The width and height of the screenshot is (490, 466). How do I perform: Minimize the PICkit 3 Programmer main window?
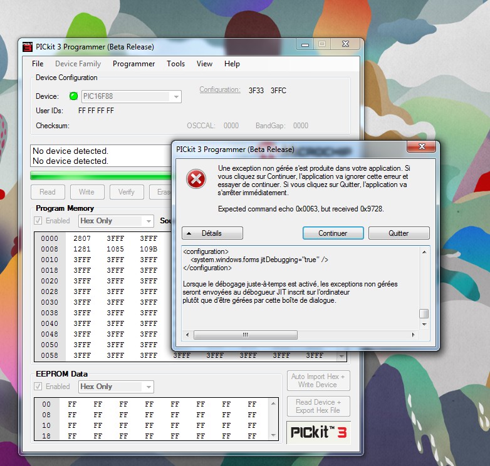pos(305,44)
